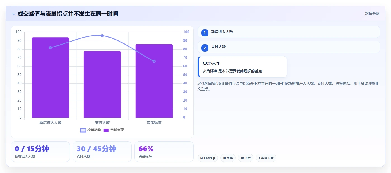The height and width of the screenshot is (173, 391).
Task: Click x-axis label 决策标准 under the chart
Action: coord(154,123)
